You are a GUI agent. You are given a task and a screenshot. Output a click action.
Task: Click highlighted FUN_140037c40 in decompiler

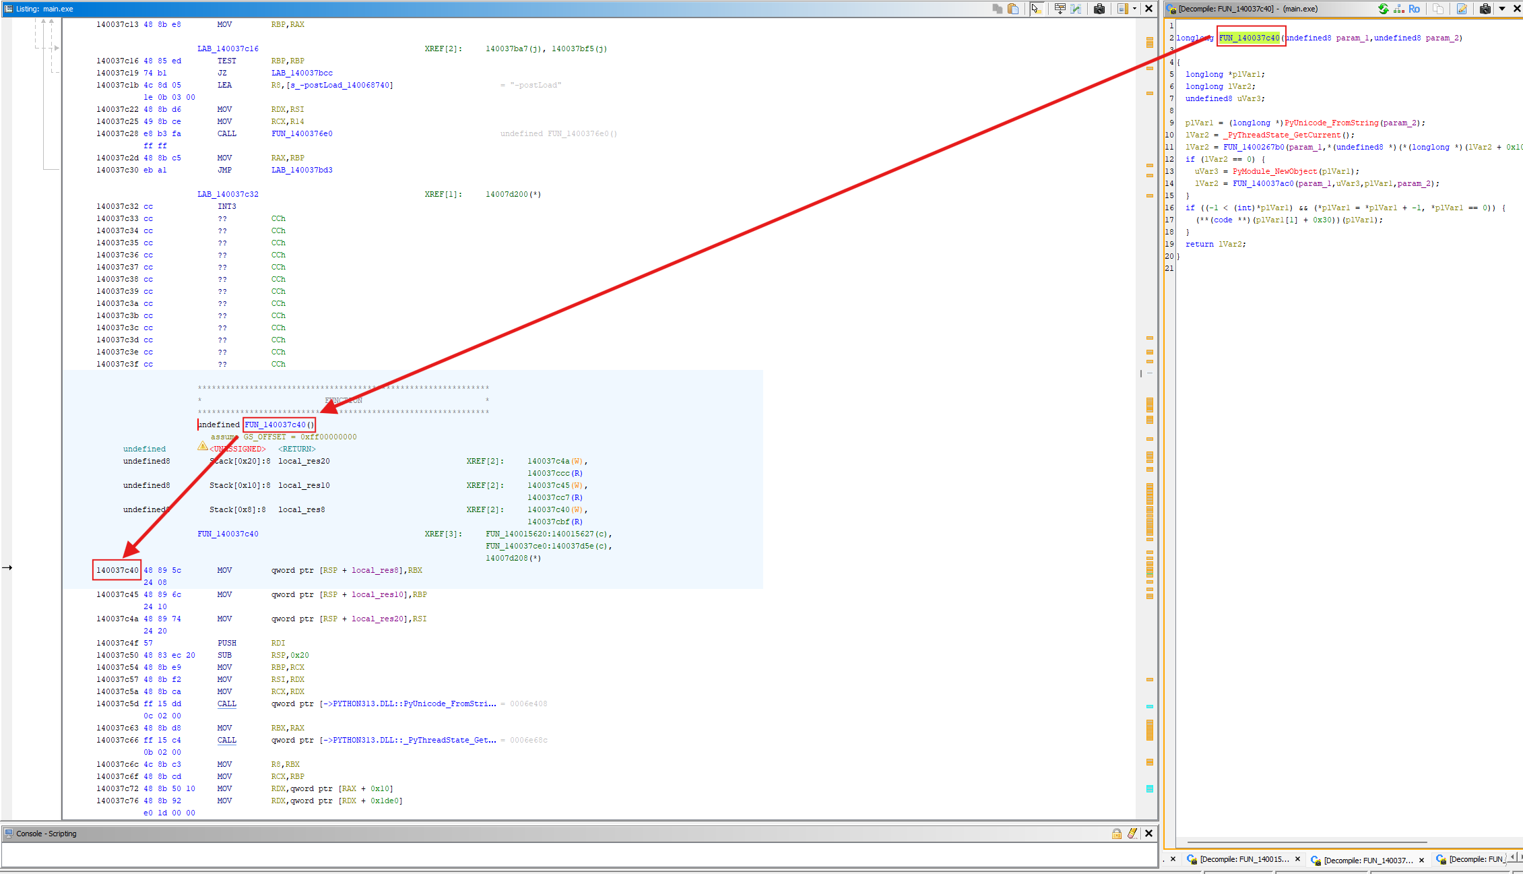[1249, 38]
